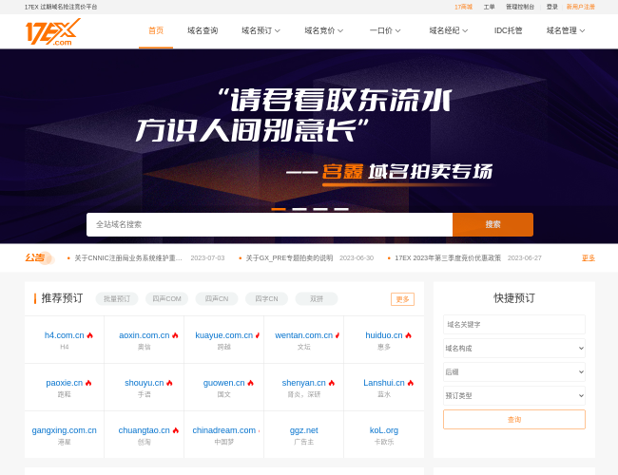
Task: Expand the 域名构成 dropdown
Action: 513,348
